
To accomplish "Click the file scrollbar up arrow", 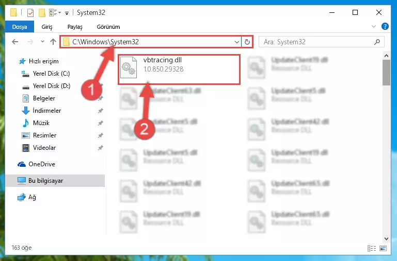I will pyautogui.click(x=386, y=56).
